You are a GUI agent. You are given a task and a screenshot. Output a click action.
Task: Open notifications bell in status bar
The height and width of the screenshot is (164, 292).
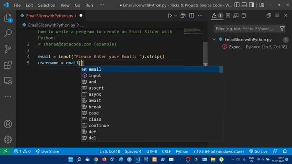pyautogui.click(x=285, y=151)
